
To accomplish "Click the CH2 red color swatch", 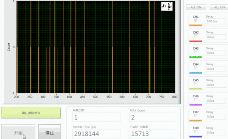I will click(x=196, y=41).
